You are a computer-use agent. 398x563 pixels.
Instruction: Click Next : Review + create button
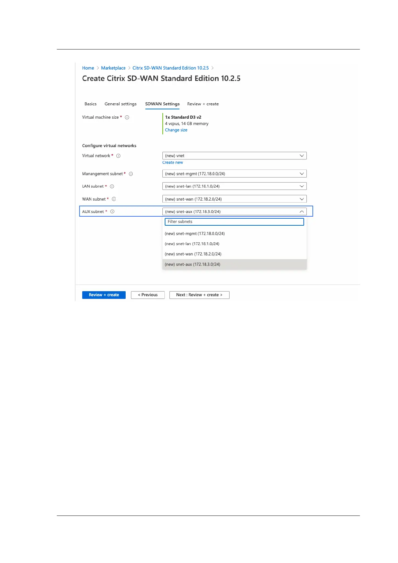click(199, 295)
